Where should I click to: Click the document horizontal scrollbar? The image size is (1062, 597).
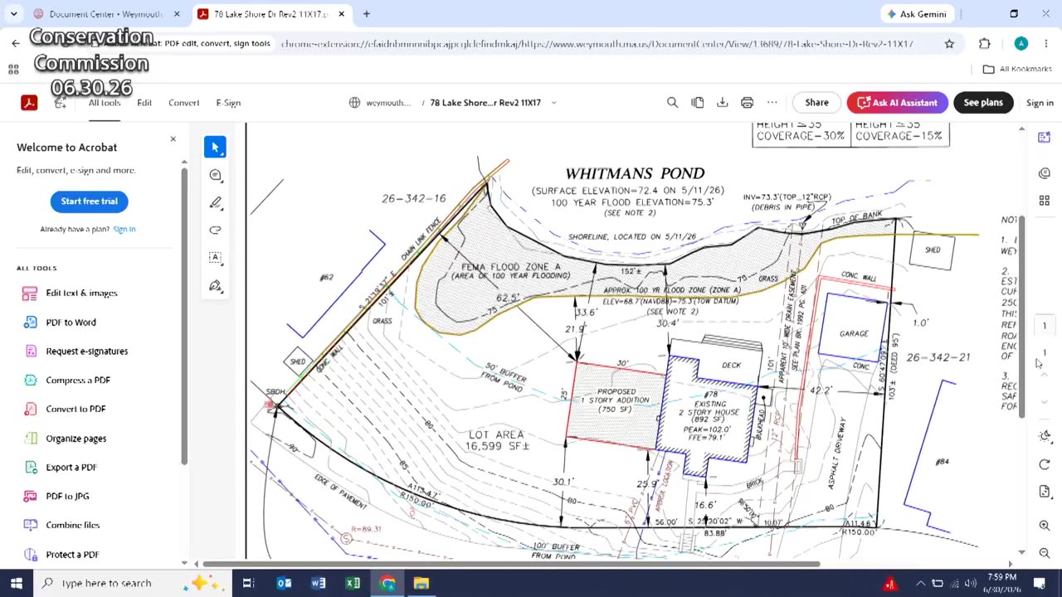(x=512, y=565)
